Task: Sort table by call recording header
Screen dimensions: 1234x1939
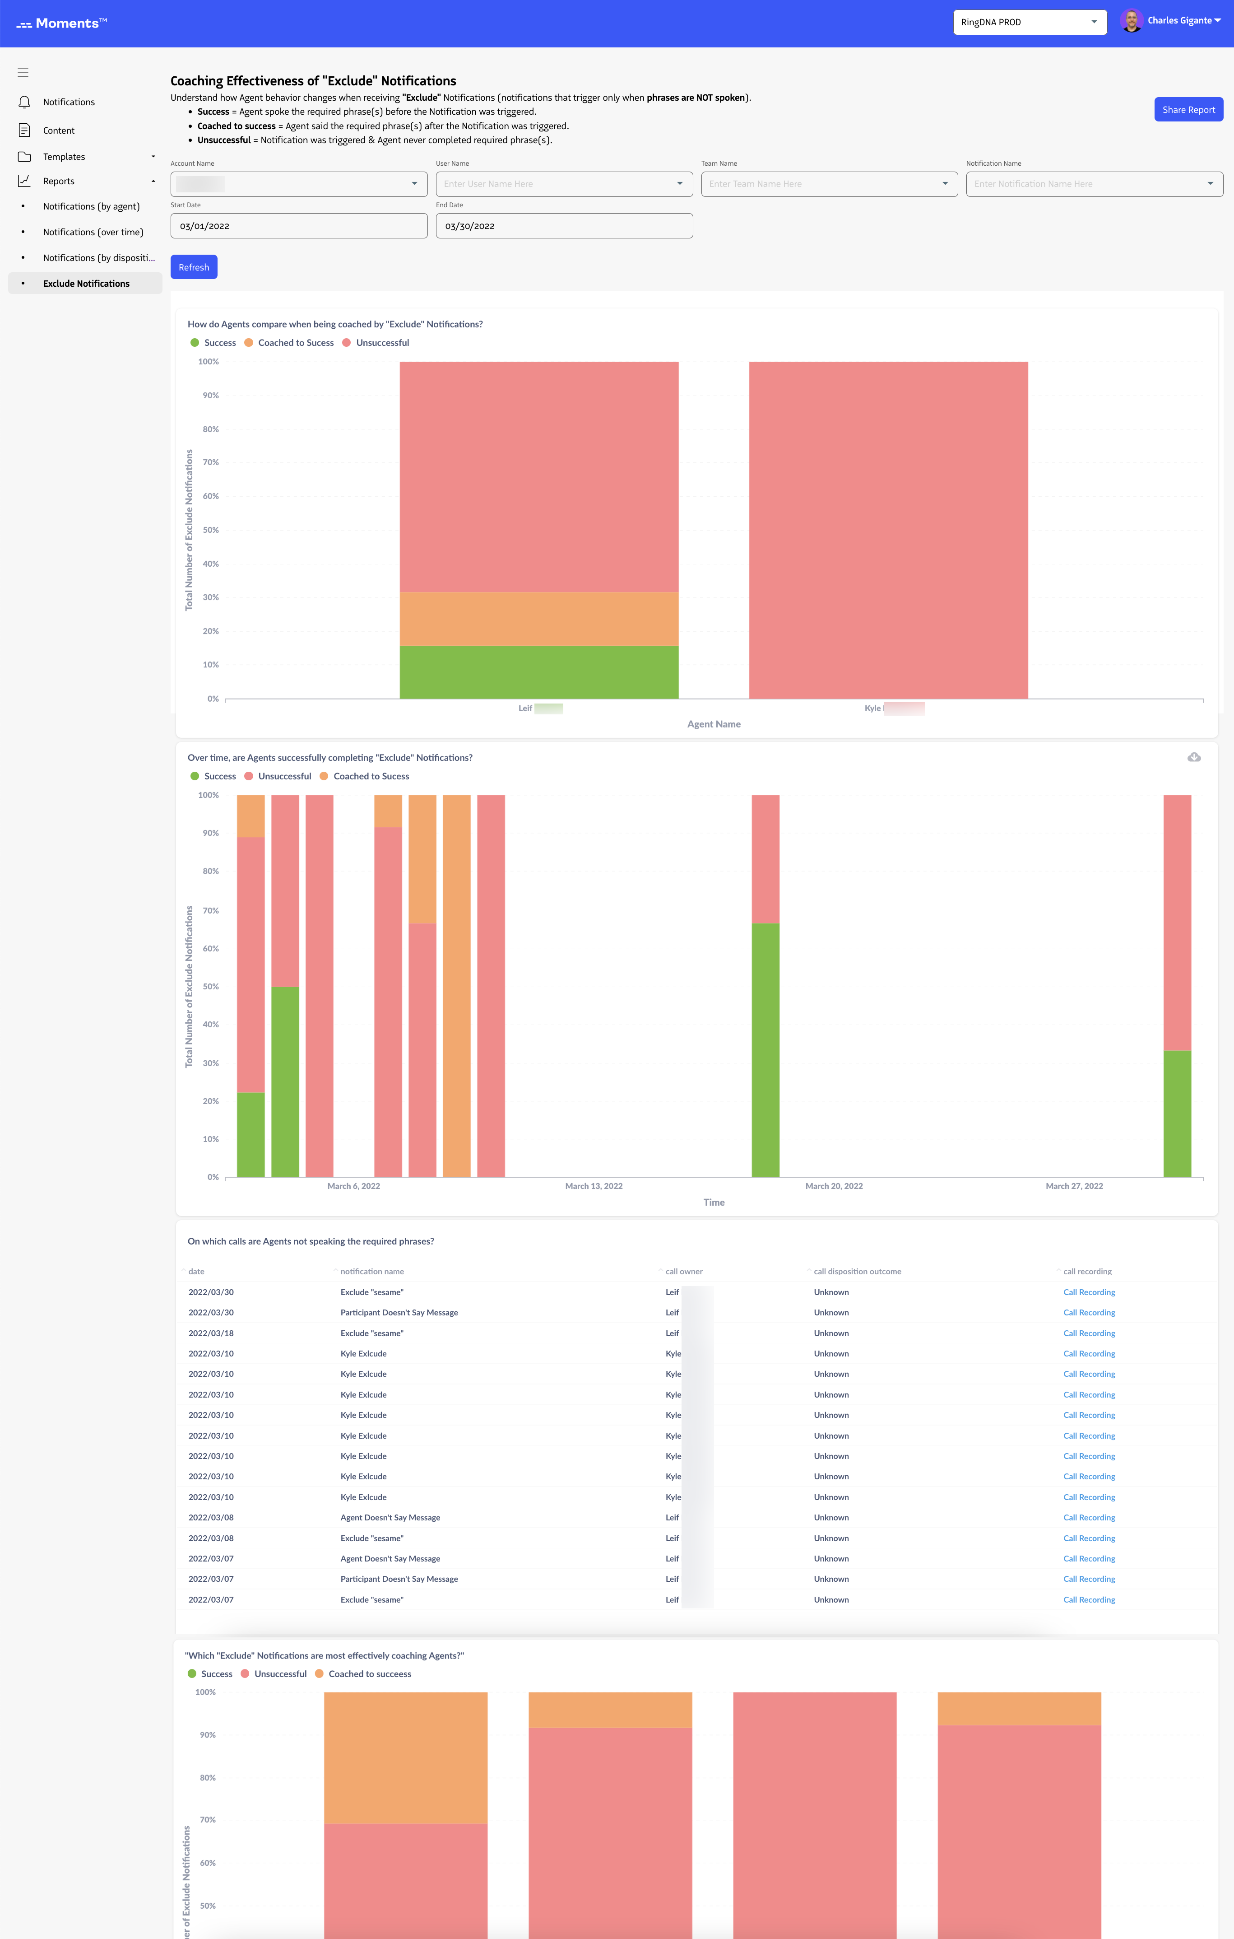Action: pyautogui.click(x=1087, y=1272)
